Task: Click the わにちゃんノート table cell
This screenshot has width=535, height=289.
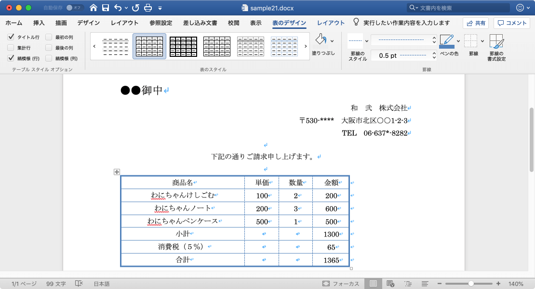Action: (x=183, y=208)
